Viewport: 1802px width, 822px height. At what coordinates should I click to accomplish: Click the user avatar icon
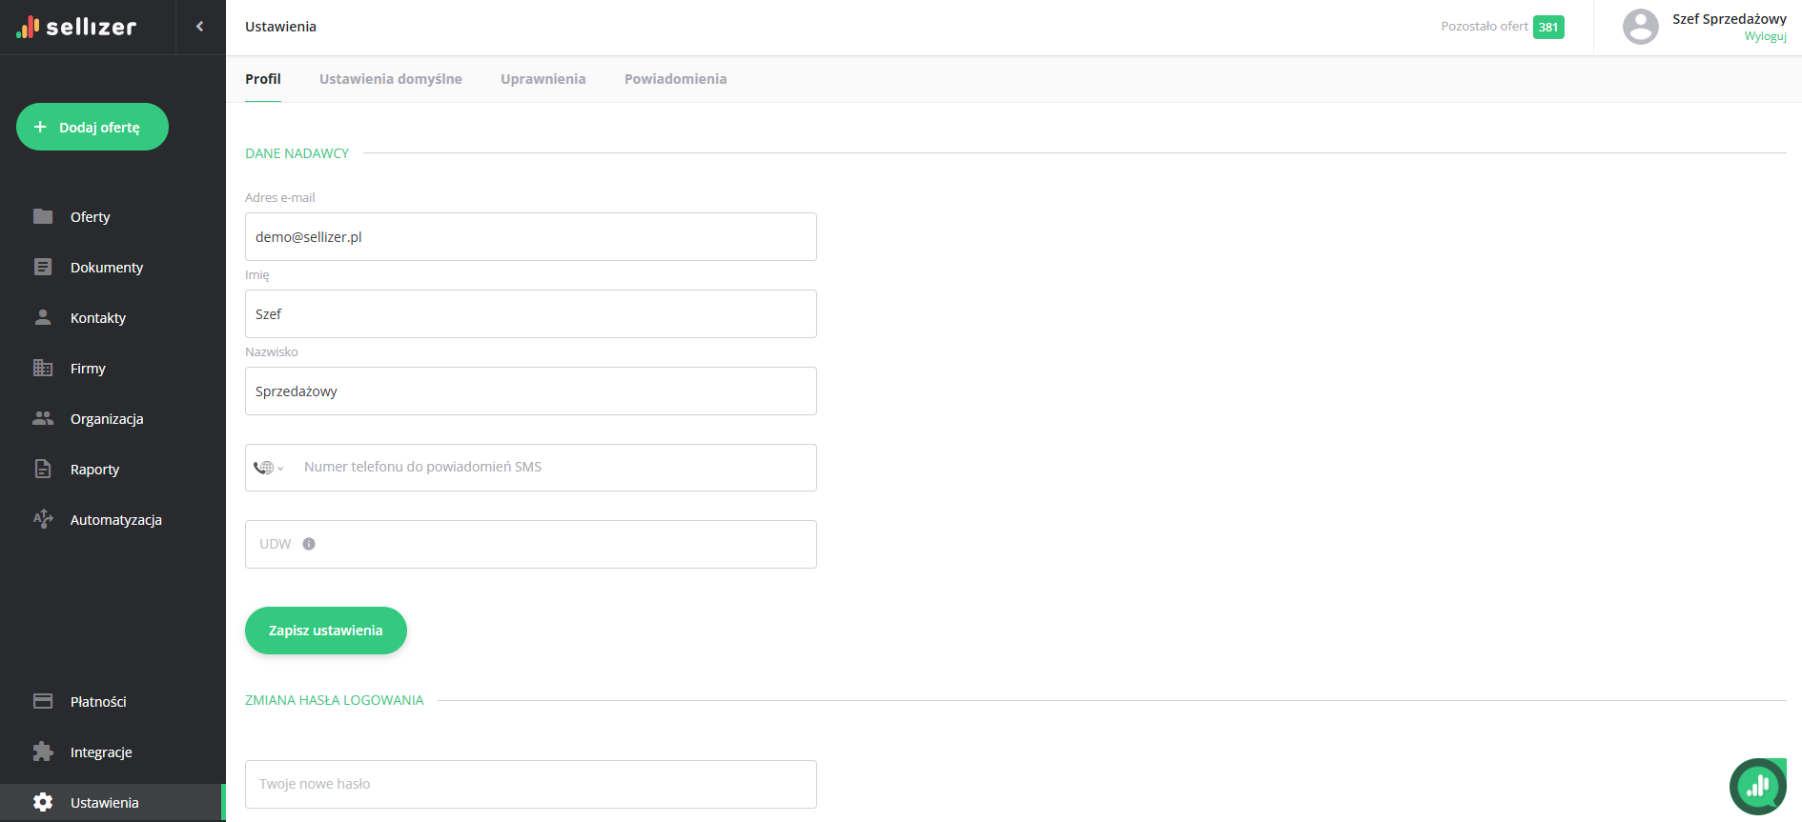[x=1640, y=27]
